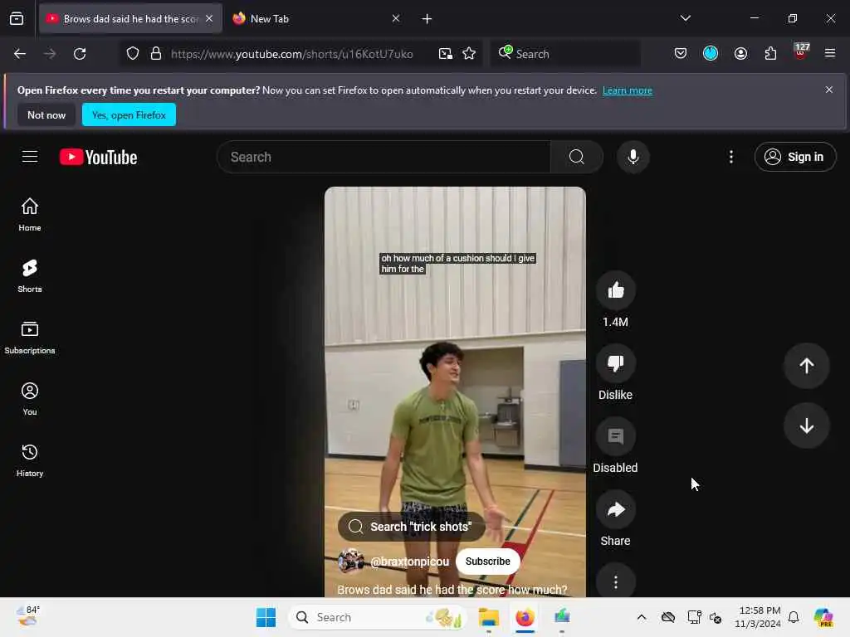The height and width of the screenshot is (637, 850).
Task: Open a new tab with plus
Action: click(x=427, y=19)
